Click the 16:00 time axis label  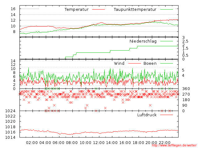click(125, 143)
